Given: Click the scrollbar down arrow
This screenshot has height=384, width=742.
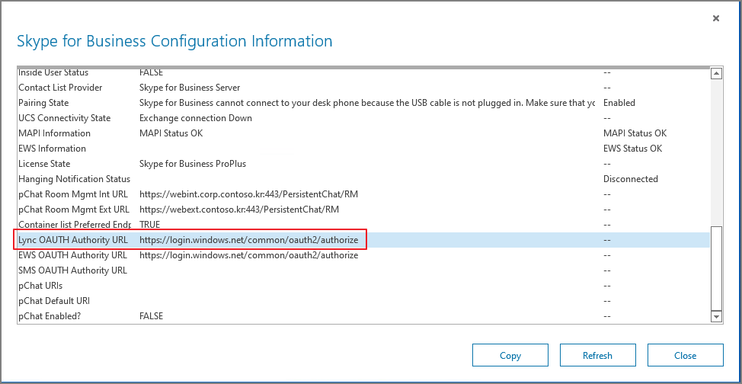Looking at the screenshot, I should click(716, 316).
